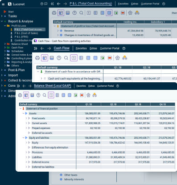Select the Minority interests row in P&L
The image size is (177, 185).
[74, 179]
